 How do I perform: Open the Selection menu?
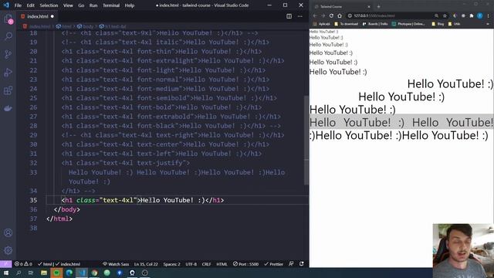[x=49, y=5]
